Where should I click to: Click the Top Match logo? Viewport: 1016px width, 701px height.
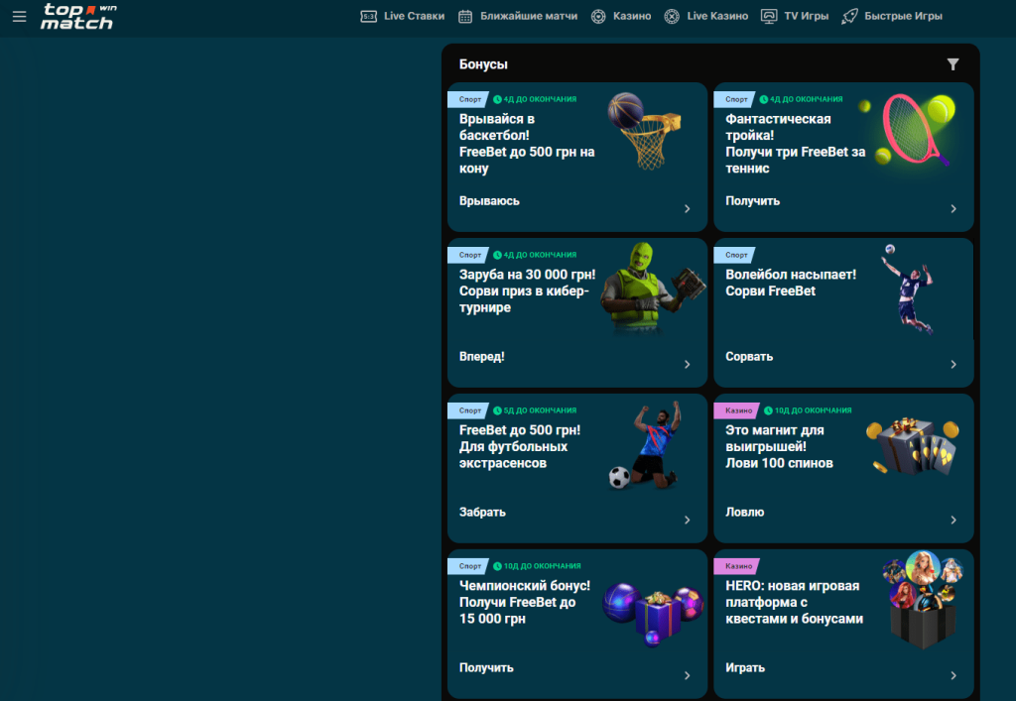pyautogui.click(x=78, y=16)
